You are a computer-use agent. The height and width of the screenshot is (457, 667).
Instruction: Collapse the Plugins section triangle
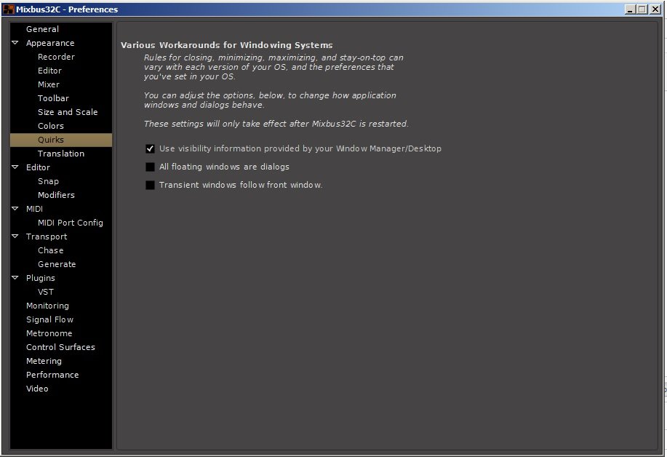pyautogui.click(x=15, y=277)
